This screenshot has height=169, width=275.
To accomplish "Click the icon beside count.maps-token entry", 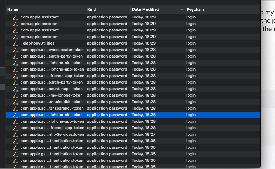I will [15, 89].
